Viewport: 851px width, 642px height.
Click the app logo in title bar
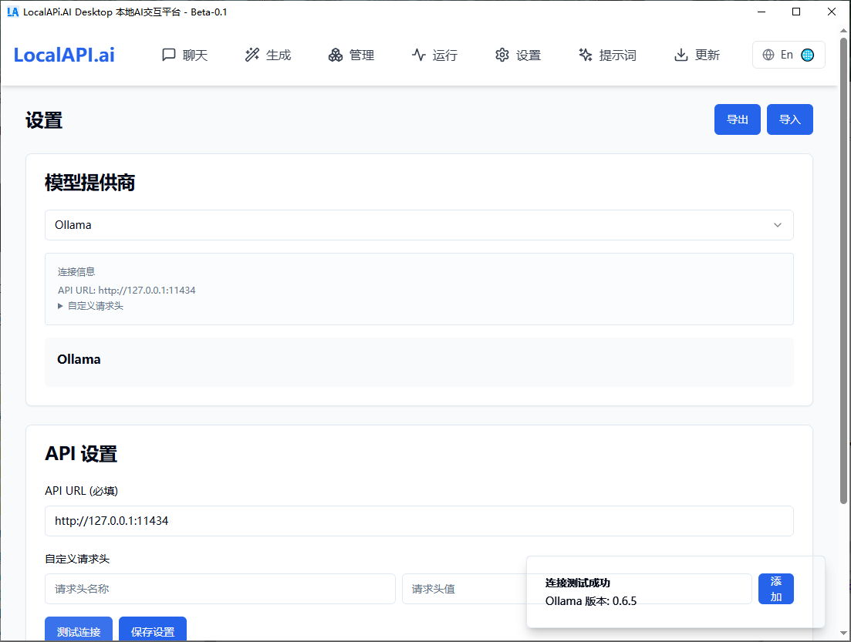point(12,12)
